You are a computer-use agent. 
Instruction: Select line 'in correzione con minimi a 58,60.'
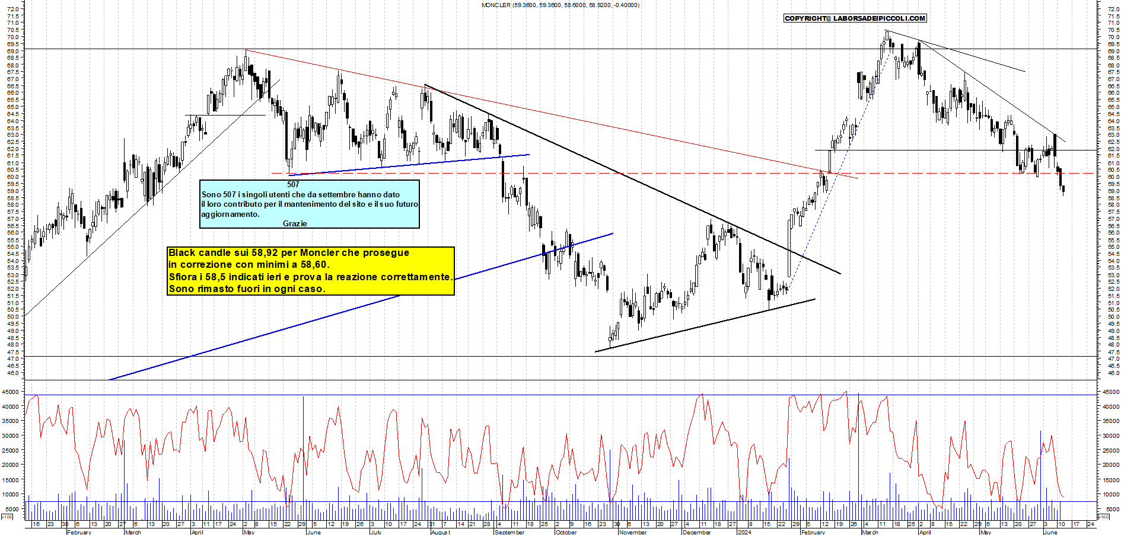tap(249, 264)
